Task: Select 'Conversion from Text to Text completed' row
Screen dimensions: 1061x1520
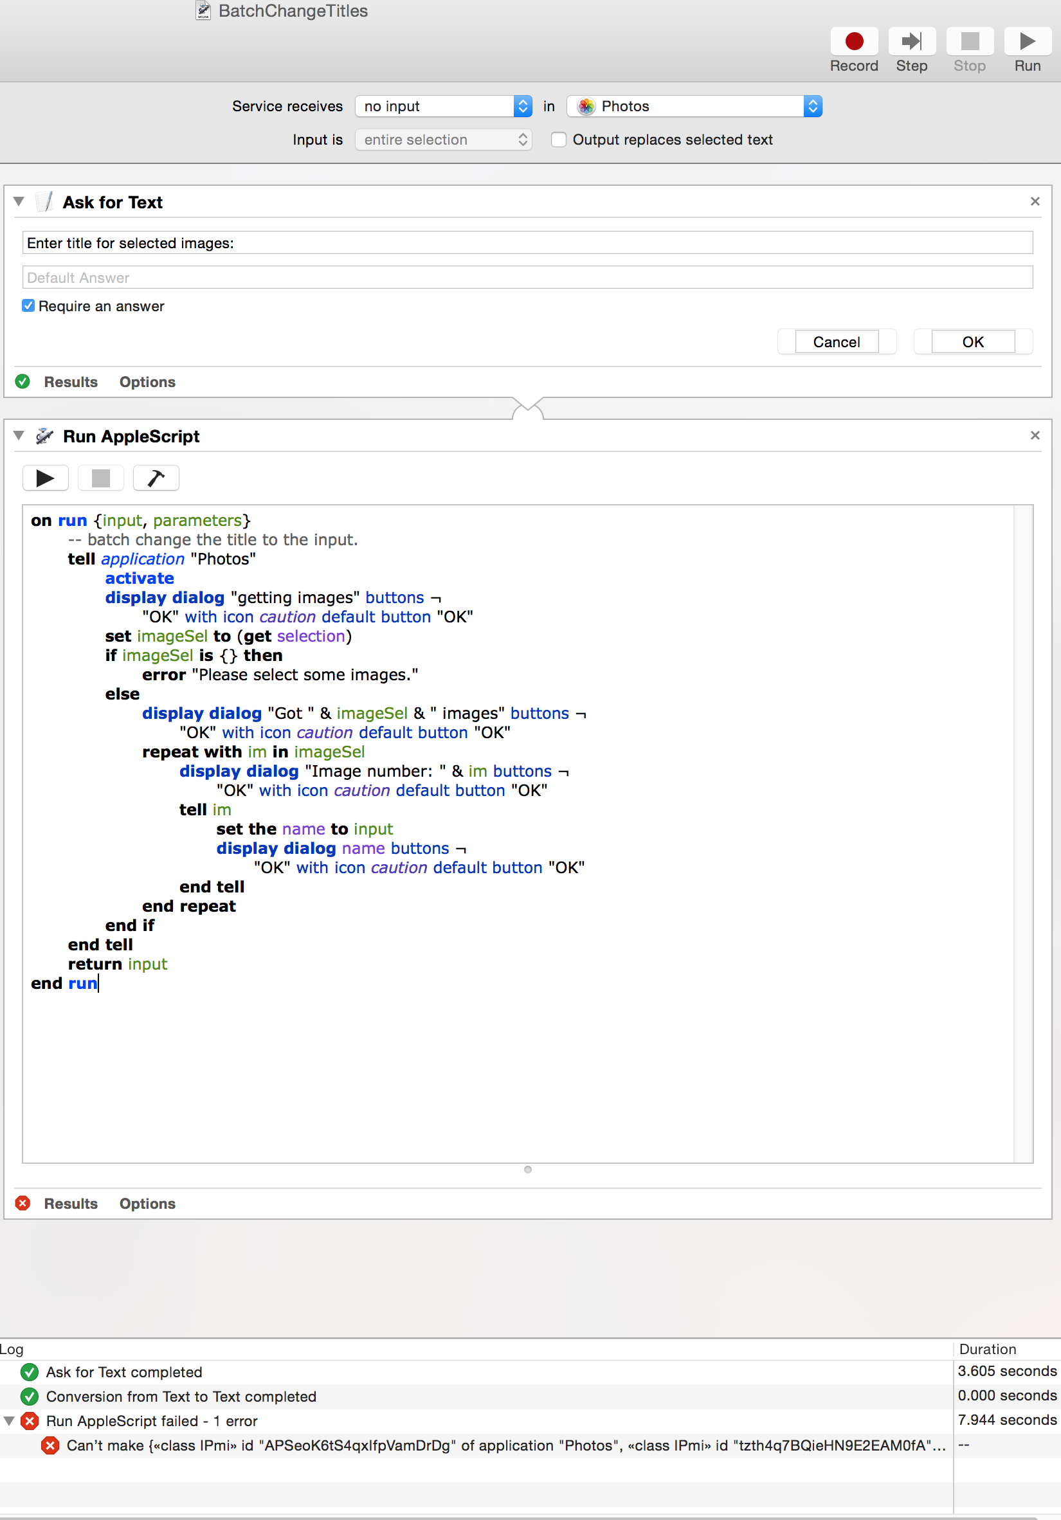Action: point(475,1396)
